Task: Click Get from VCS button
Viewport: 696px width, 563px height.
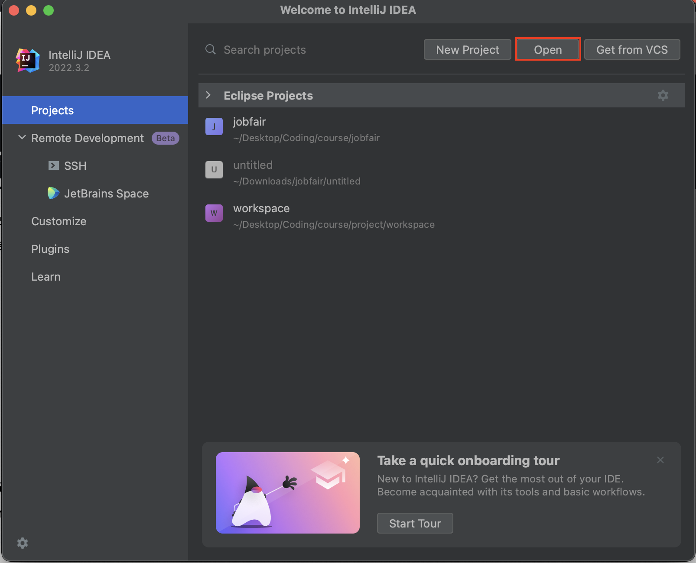Action: pyautogui.click(x=632, y=49)
